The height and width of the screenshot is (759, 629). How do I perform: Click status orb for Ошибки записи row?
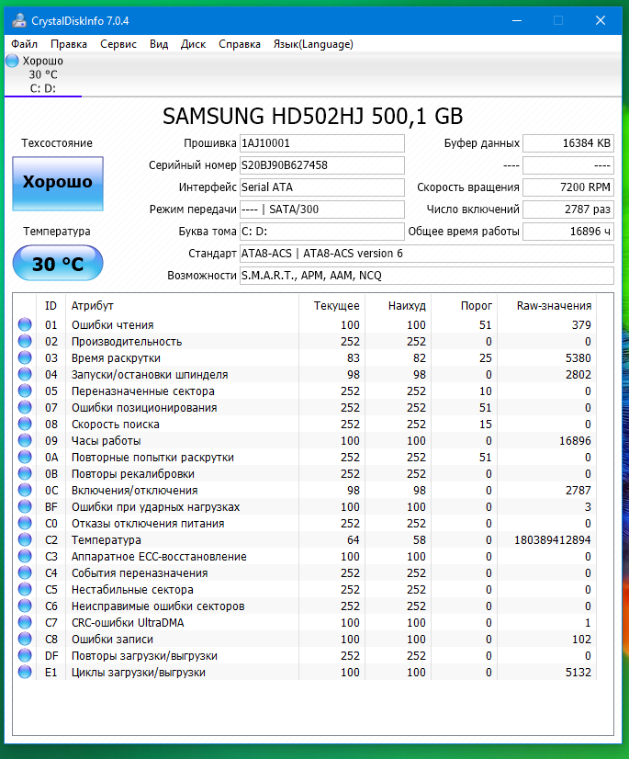click(25, 639)
